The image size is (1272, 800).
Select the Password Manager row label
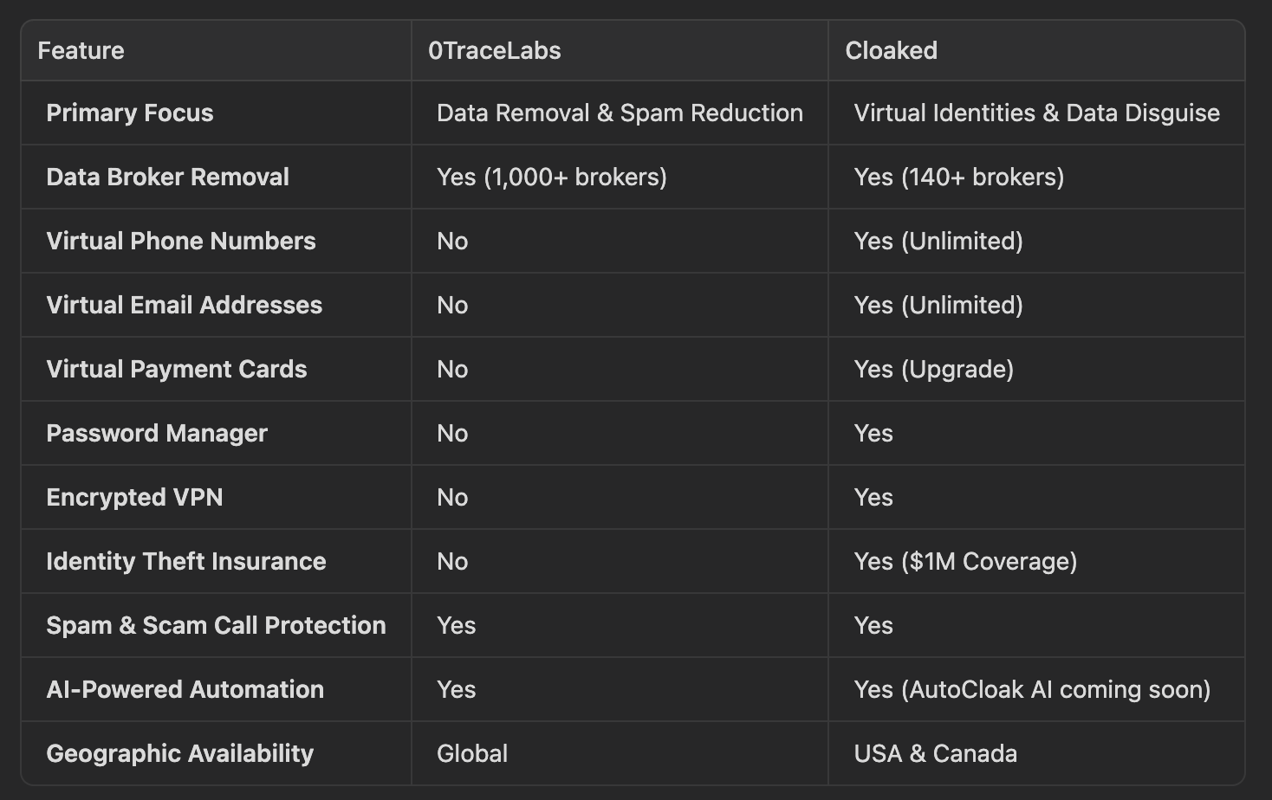pos(156,433)
